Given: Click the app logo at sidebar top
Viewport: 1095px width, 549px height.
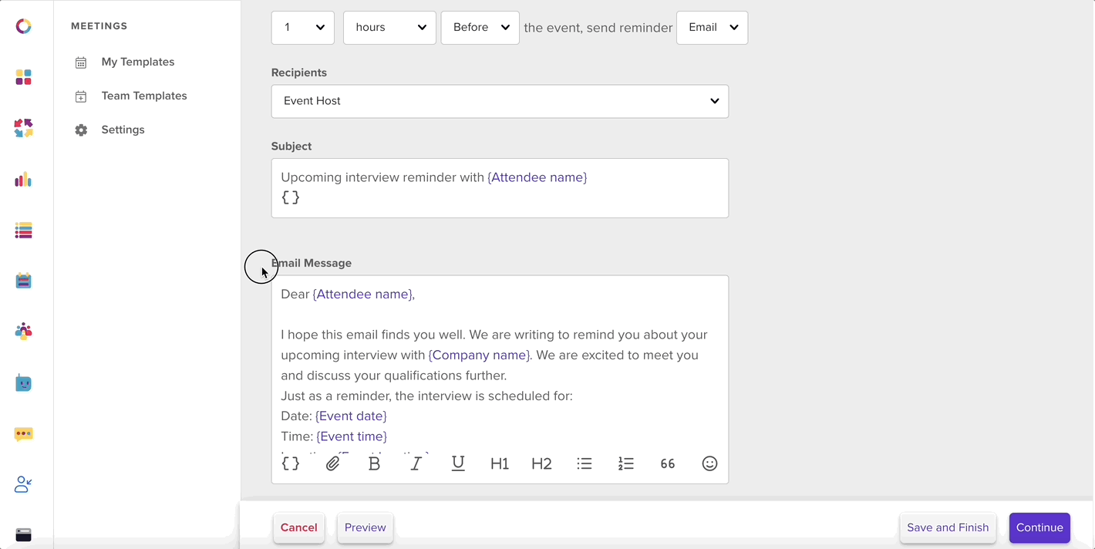Looking at the screenshot, I should tap(24, 26).
